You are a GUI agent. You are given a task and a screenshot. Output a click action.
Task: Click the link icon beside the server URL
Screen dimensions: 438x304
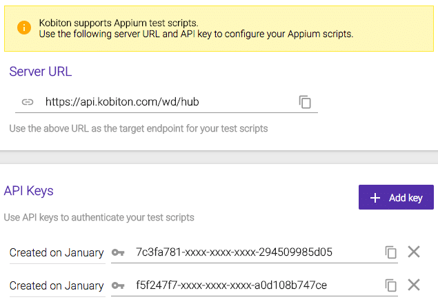point(28,102)
